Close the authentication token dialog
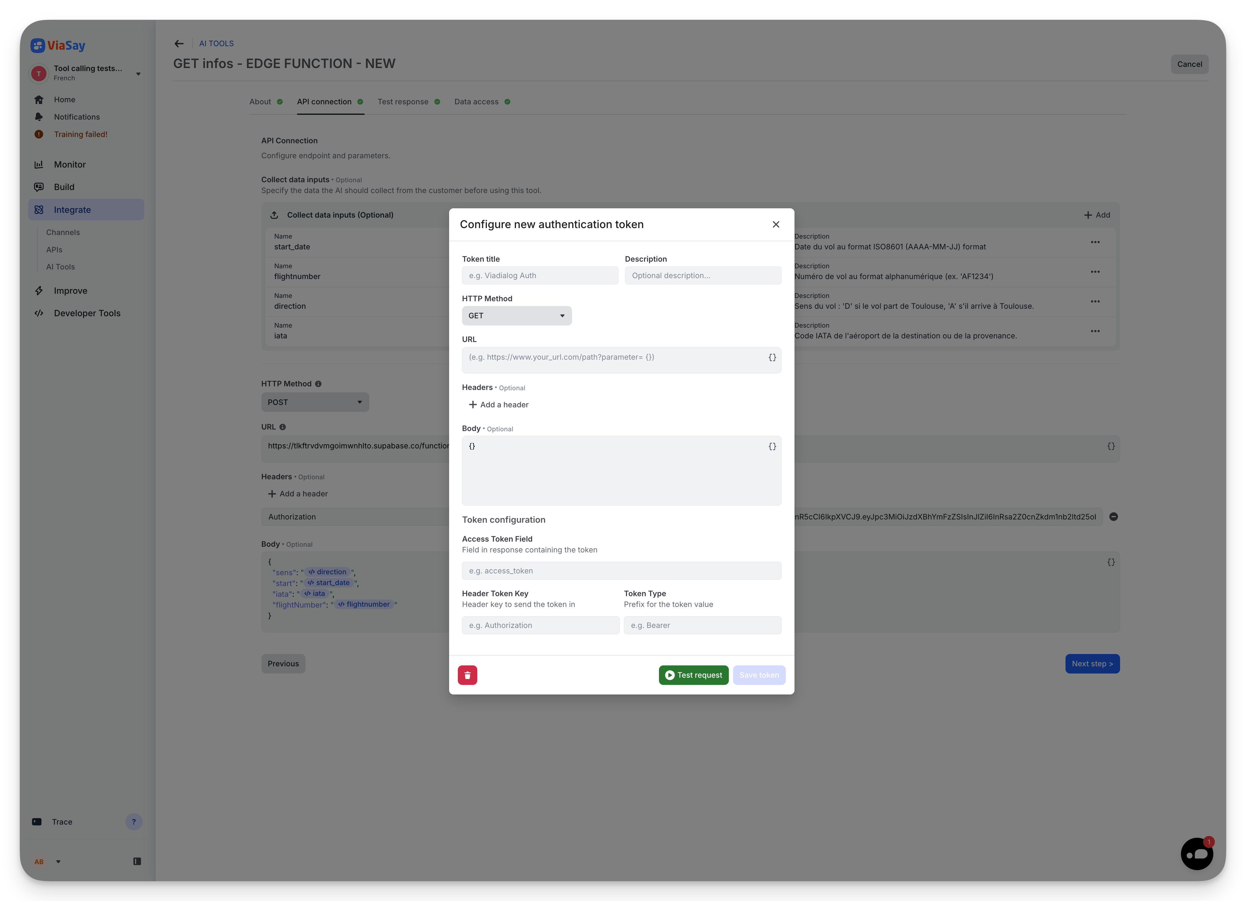The width and height of the screenshot is (1246, 901). click(x=776, y=224)
